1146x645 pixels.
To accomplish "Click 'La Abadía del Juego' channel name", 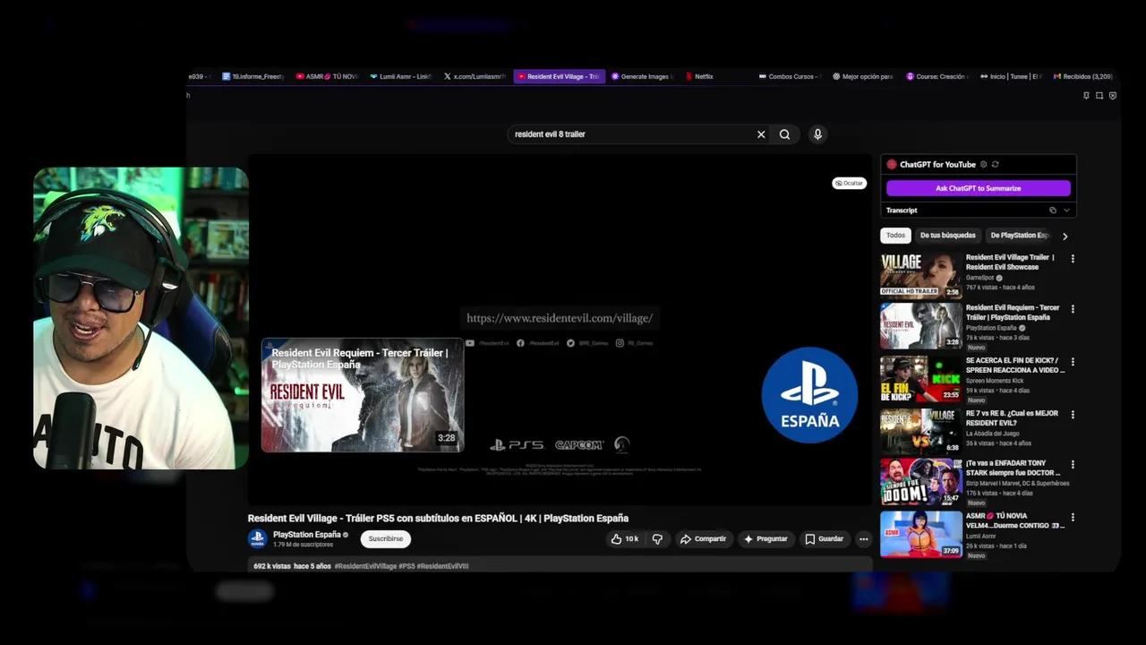I will pos(993,434).
